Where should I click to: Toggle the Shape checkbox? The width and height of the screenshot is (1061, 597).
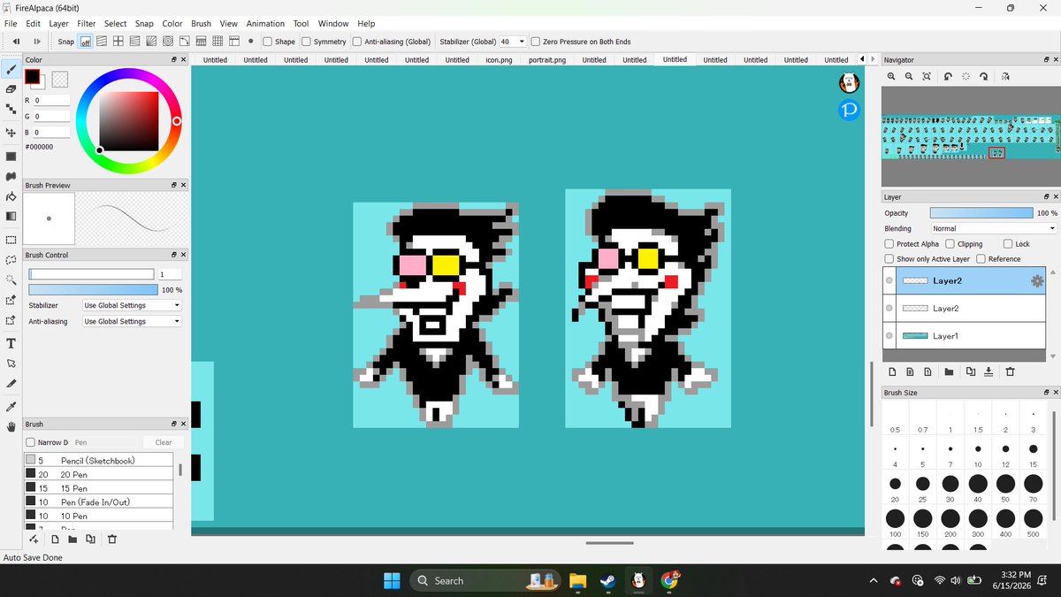(x=268, y=42)
